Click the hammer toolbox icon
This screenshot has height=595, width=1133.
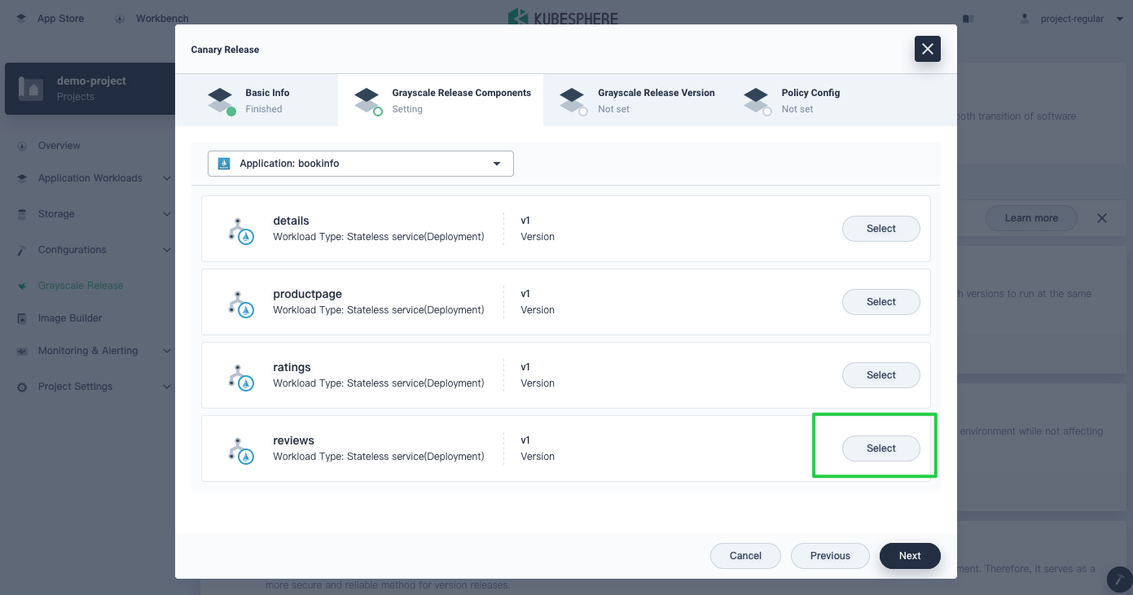tap(1119, 580)
